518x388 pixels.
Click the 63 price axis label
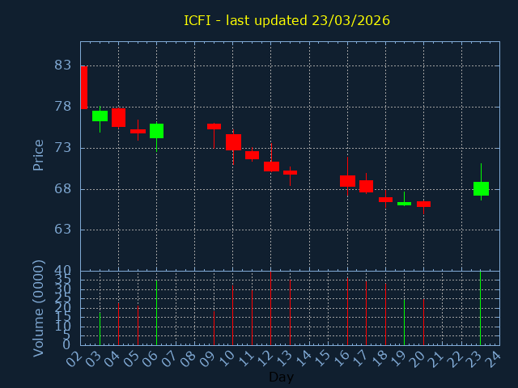click(63, 230)
